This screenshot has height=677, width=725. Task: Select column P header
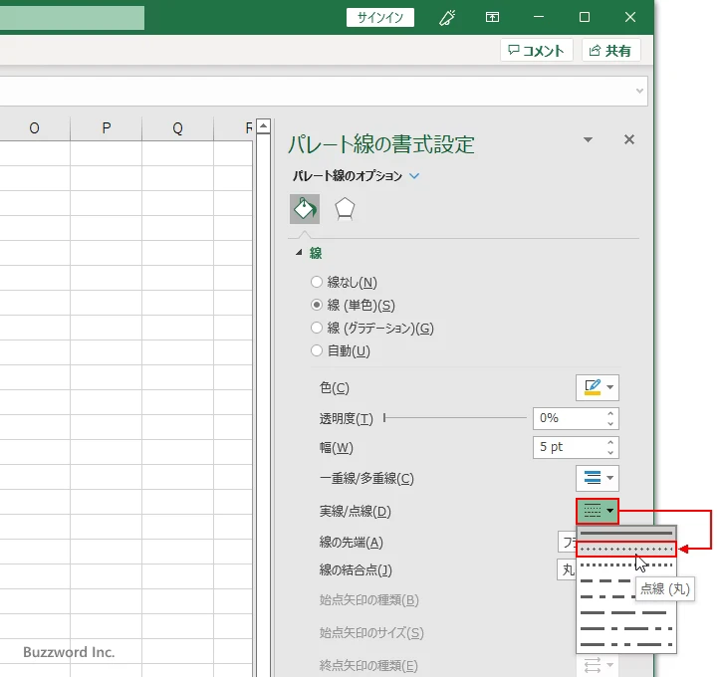106,128
